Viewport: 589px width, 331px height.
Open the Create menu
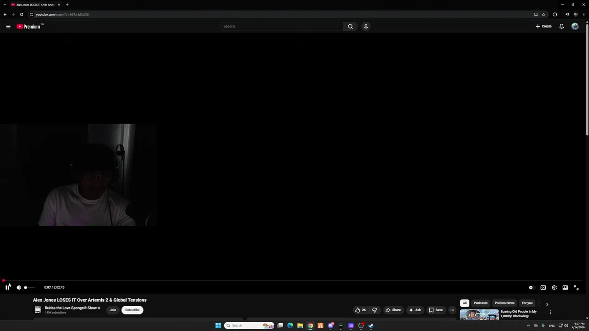tap(543, 26)
